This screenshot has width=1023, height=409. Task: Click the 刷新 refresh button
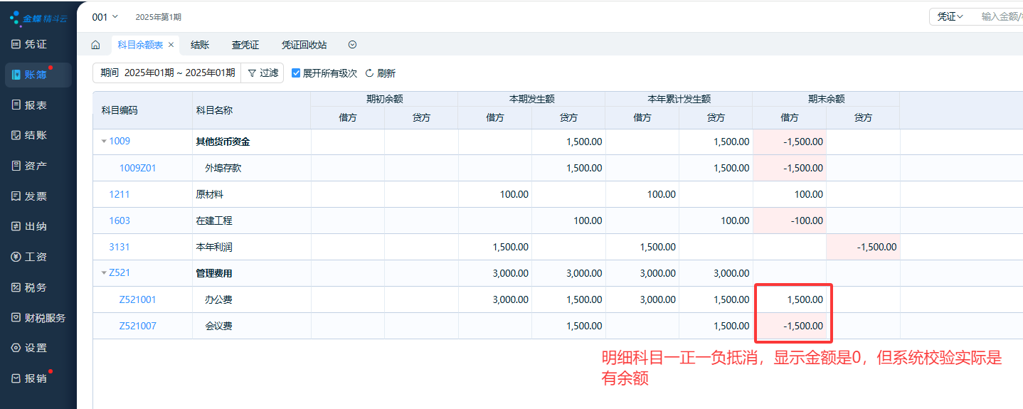pos(381,73)
